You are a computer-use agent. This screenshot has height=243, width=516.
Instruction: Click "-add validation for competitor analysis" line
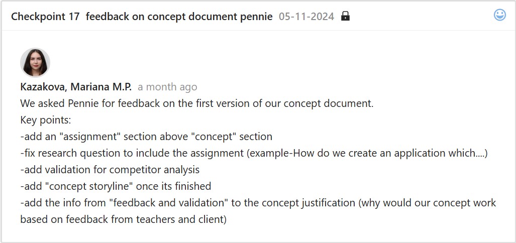[110, 170]
